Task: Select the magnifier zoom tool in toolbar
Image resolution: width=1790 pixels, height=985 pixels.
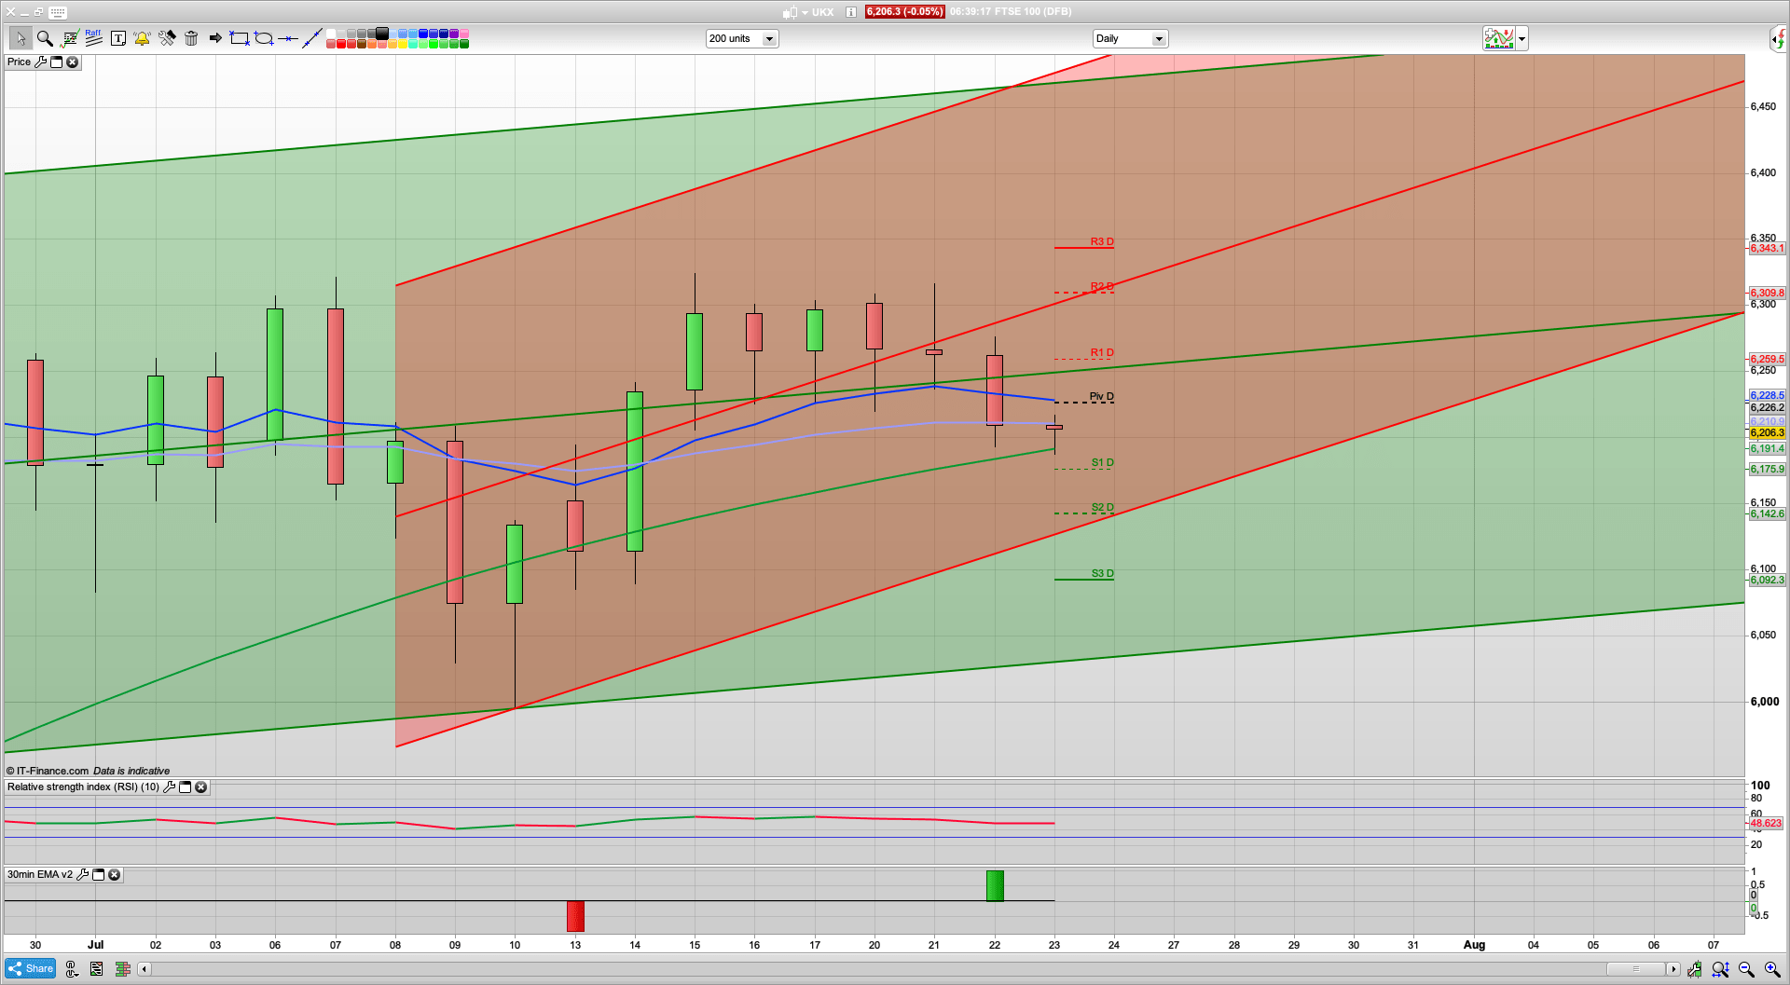Action: [x=45, y=38]
